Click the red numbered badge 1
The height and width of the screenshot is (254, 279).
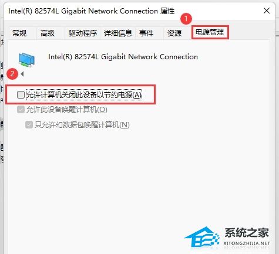[186, 19]
